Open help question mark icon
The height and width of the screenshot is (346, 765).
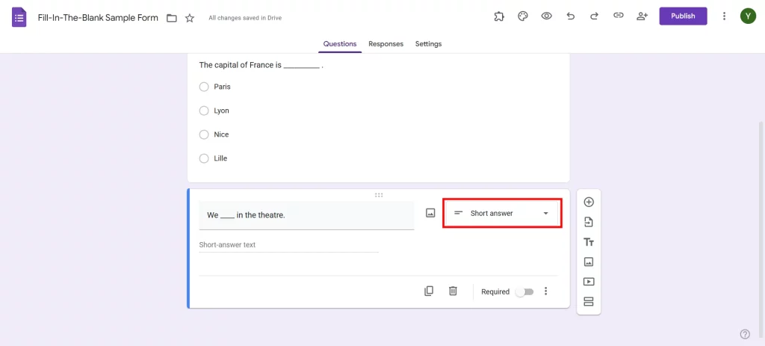(x=745, y=334)
